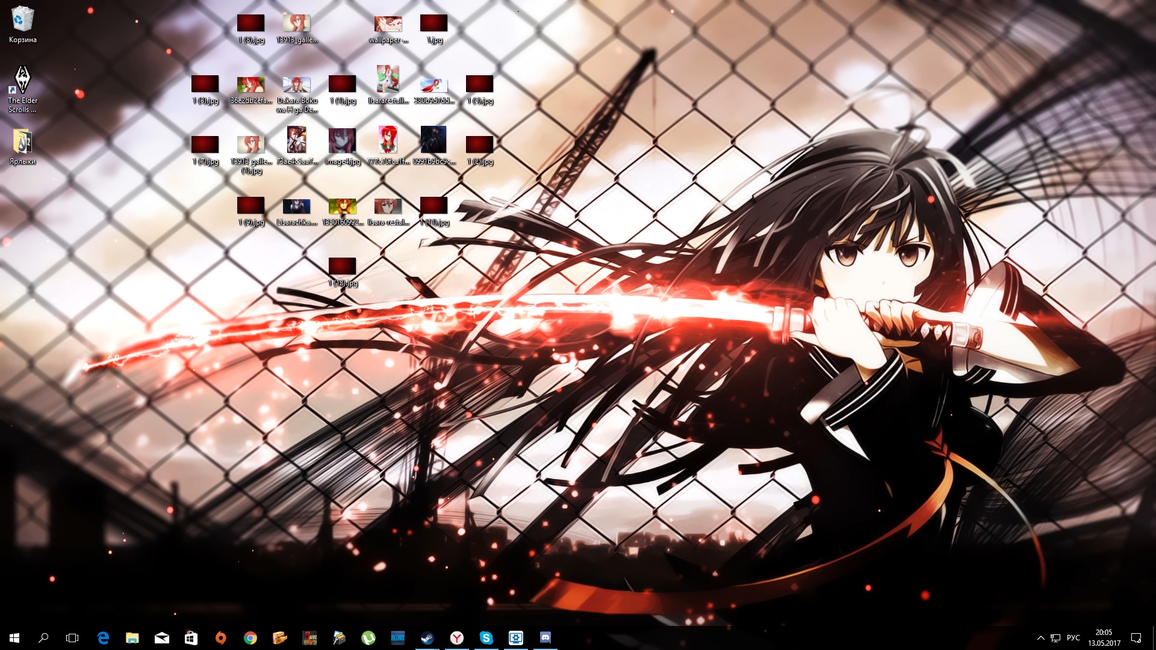
Task: Open Task View
Action: coord(72,638)
